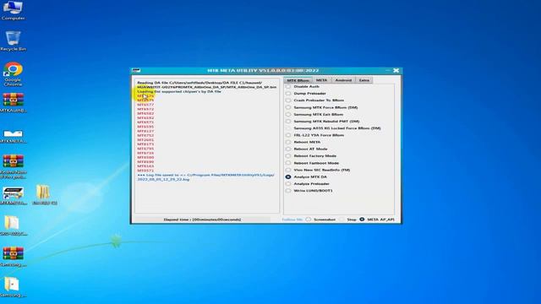This screenshot has height=304, width=541.
Task: Select Reboot Fastboot Mode
Action: pyautogui.click(x=288, y=163)
